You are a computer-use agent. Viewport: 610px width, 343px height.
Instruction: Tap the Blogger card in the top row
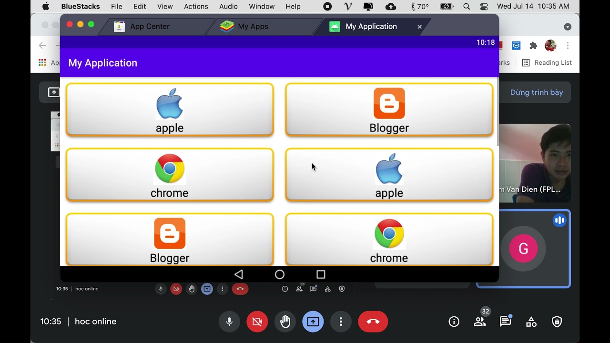[389, 110]
